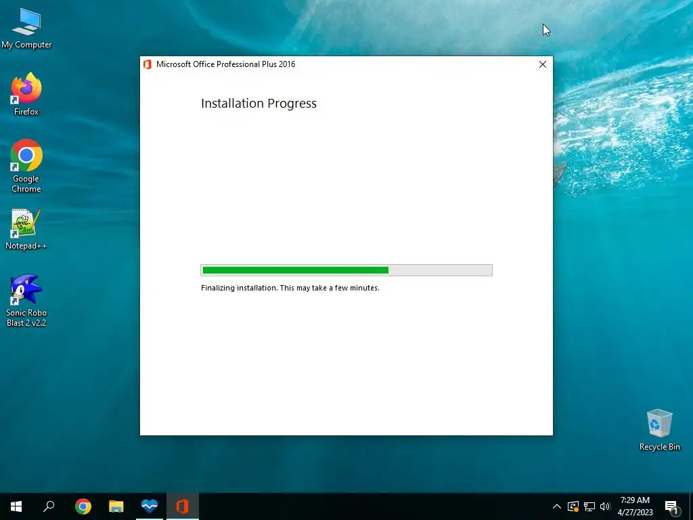Activate Office installer taskbar button
This screenshot has width=693, height=520.
point(183,506)
